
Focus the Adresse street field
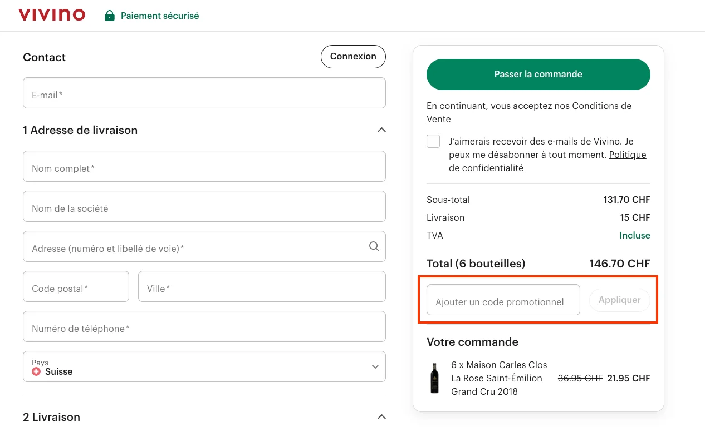pyautogui.click(x=204, y=246)
